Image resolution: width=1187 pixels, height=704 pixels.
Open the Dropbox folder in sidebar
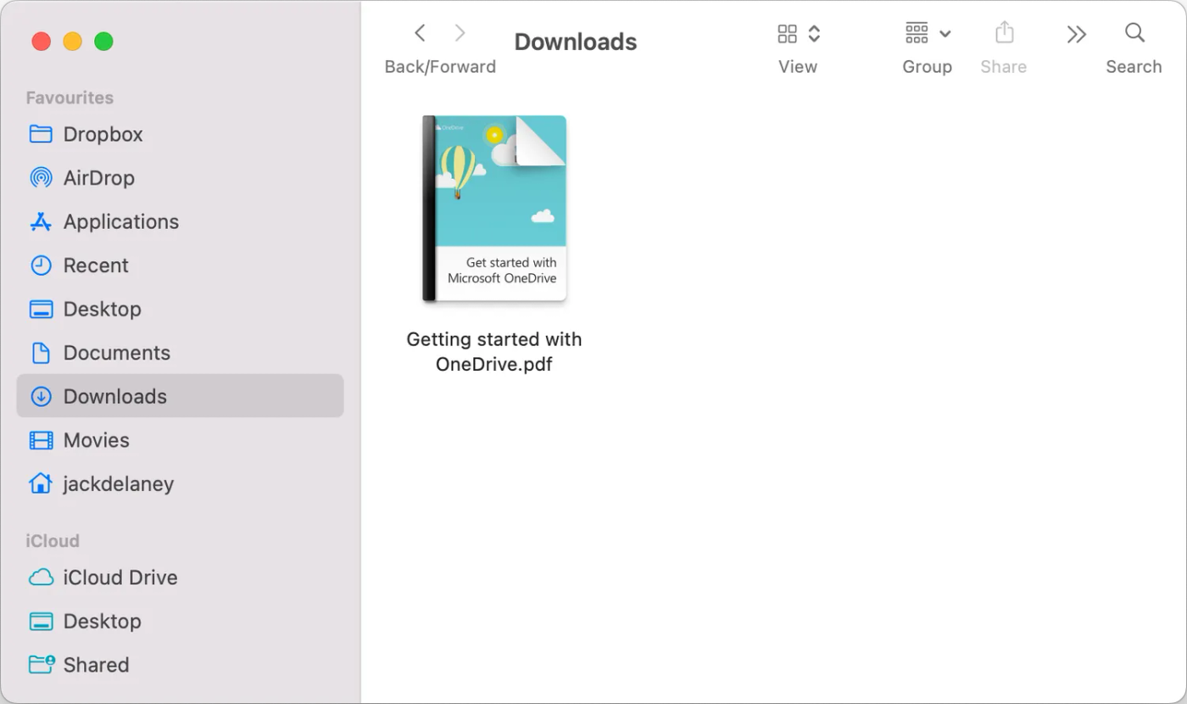(102, 133)
